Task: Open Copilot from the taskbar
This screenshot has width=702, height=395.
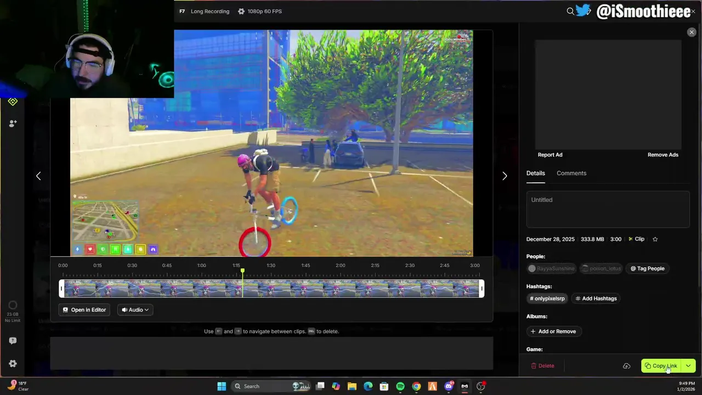Action: (x=336, y=386)
